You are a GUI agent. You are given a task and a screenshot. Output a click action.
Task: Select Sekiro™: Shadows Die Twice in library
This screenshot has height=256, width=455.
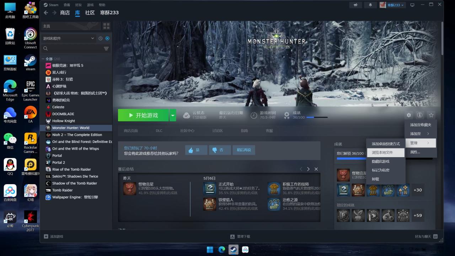(x=76, y=176)
